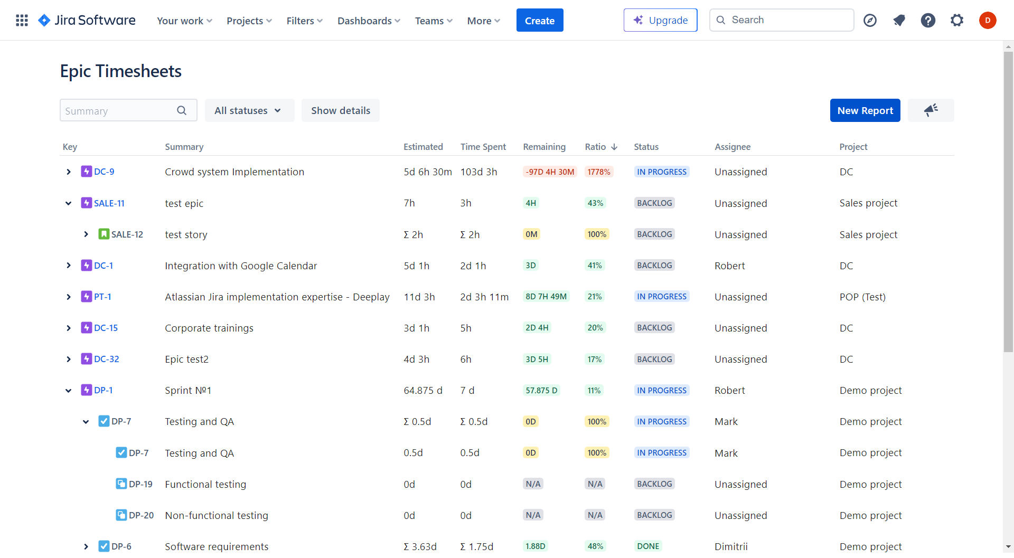The height and width of the screenshot is (558, 1014).
Task: Open Jira settings gear icon
Action: [957, 20]
